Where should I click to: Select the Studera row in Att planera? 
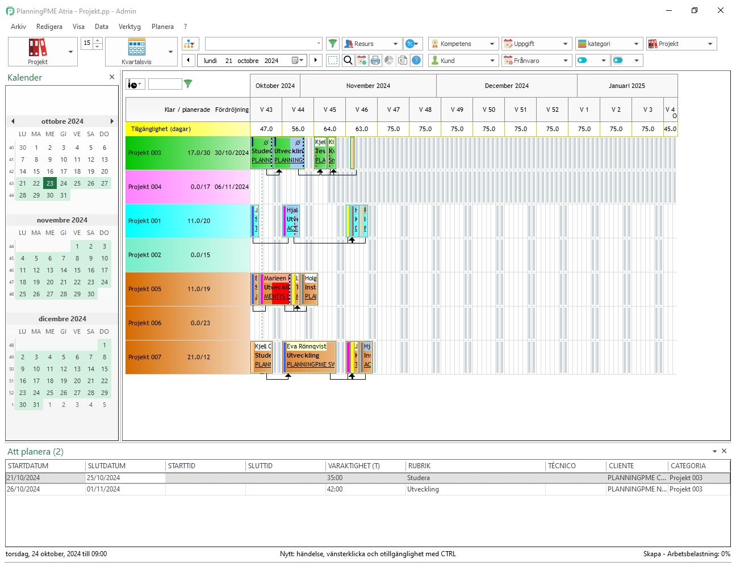point(368,478)
